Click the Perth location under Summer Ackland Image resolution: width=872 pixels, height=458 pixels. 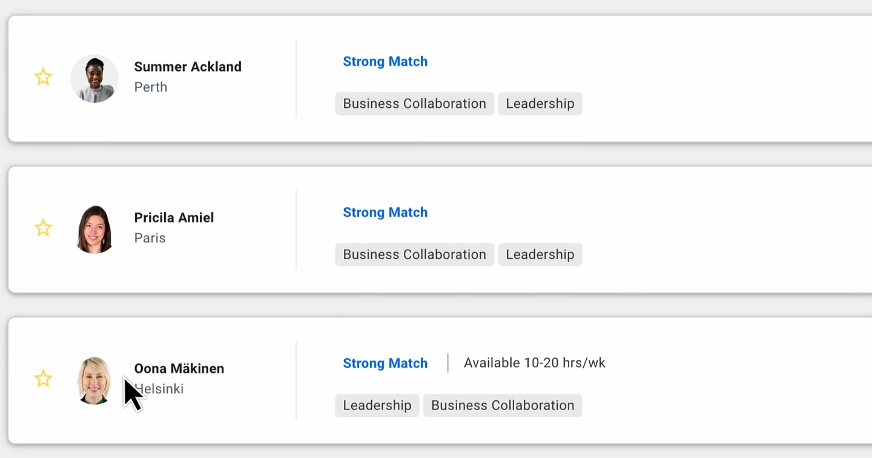(x=151, y=87)
